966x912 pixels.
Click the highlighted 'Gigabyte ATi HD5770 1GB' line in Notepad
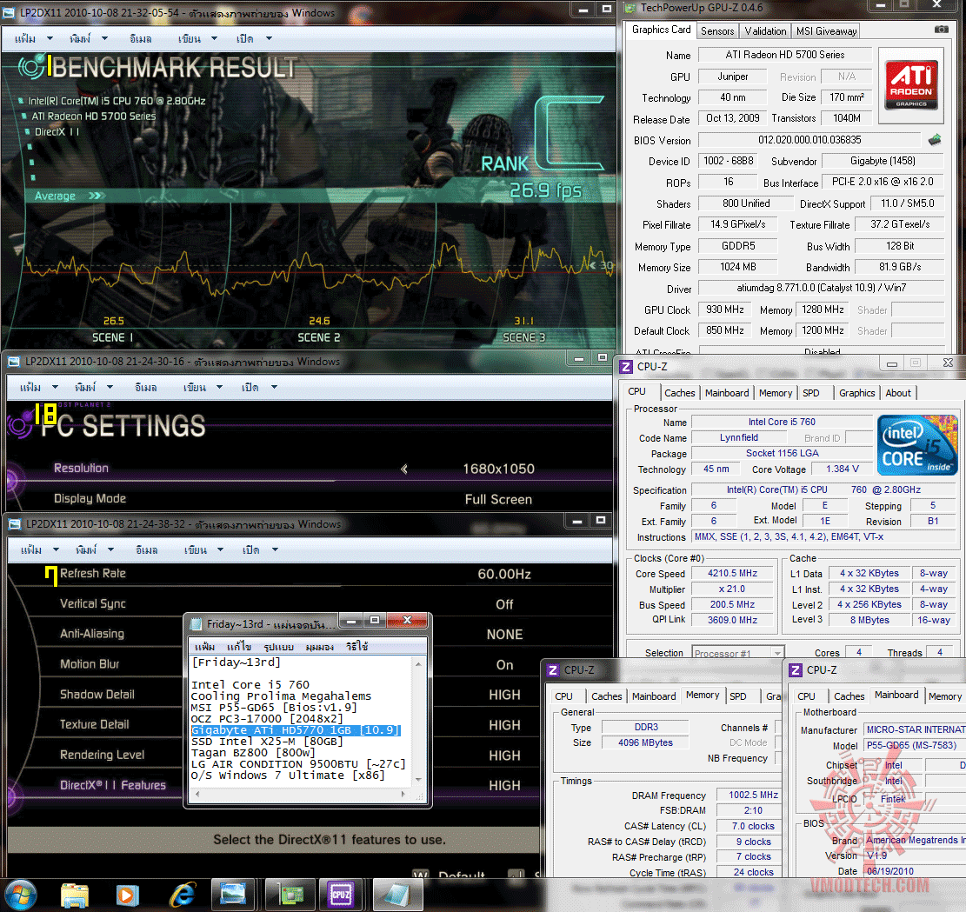click(296, 730)
